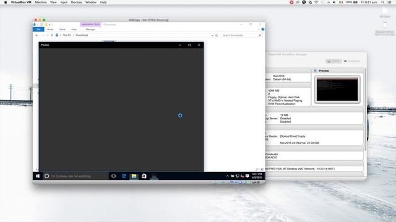Image resolution: width=396 pixels, height=222 pixels.
Task: Click the '[Optical Drive] Empty' entry
Action: click(x=293, y=136)
